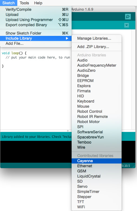
Task: Include the Firmata library
Action: tap(96, 91)
